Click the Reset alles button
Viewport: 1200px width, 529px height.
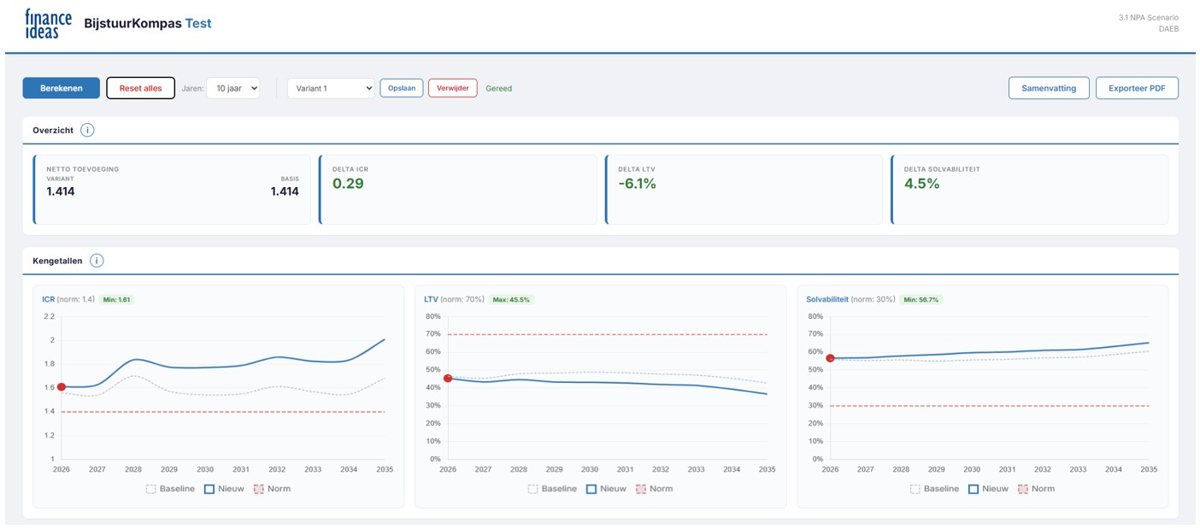coord(140,88)
